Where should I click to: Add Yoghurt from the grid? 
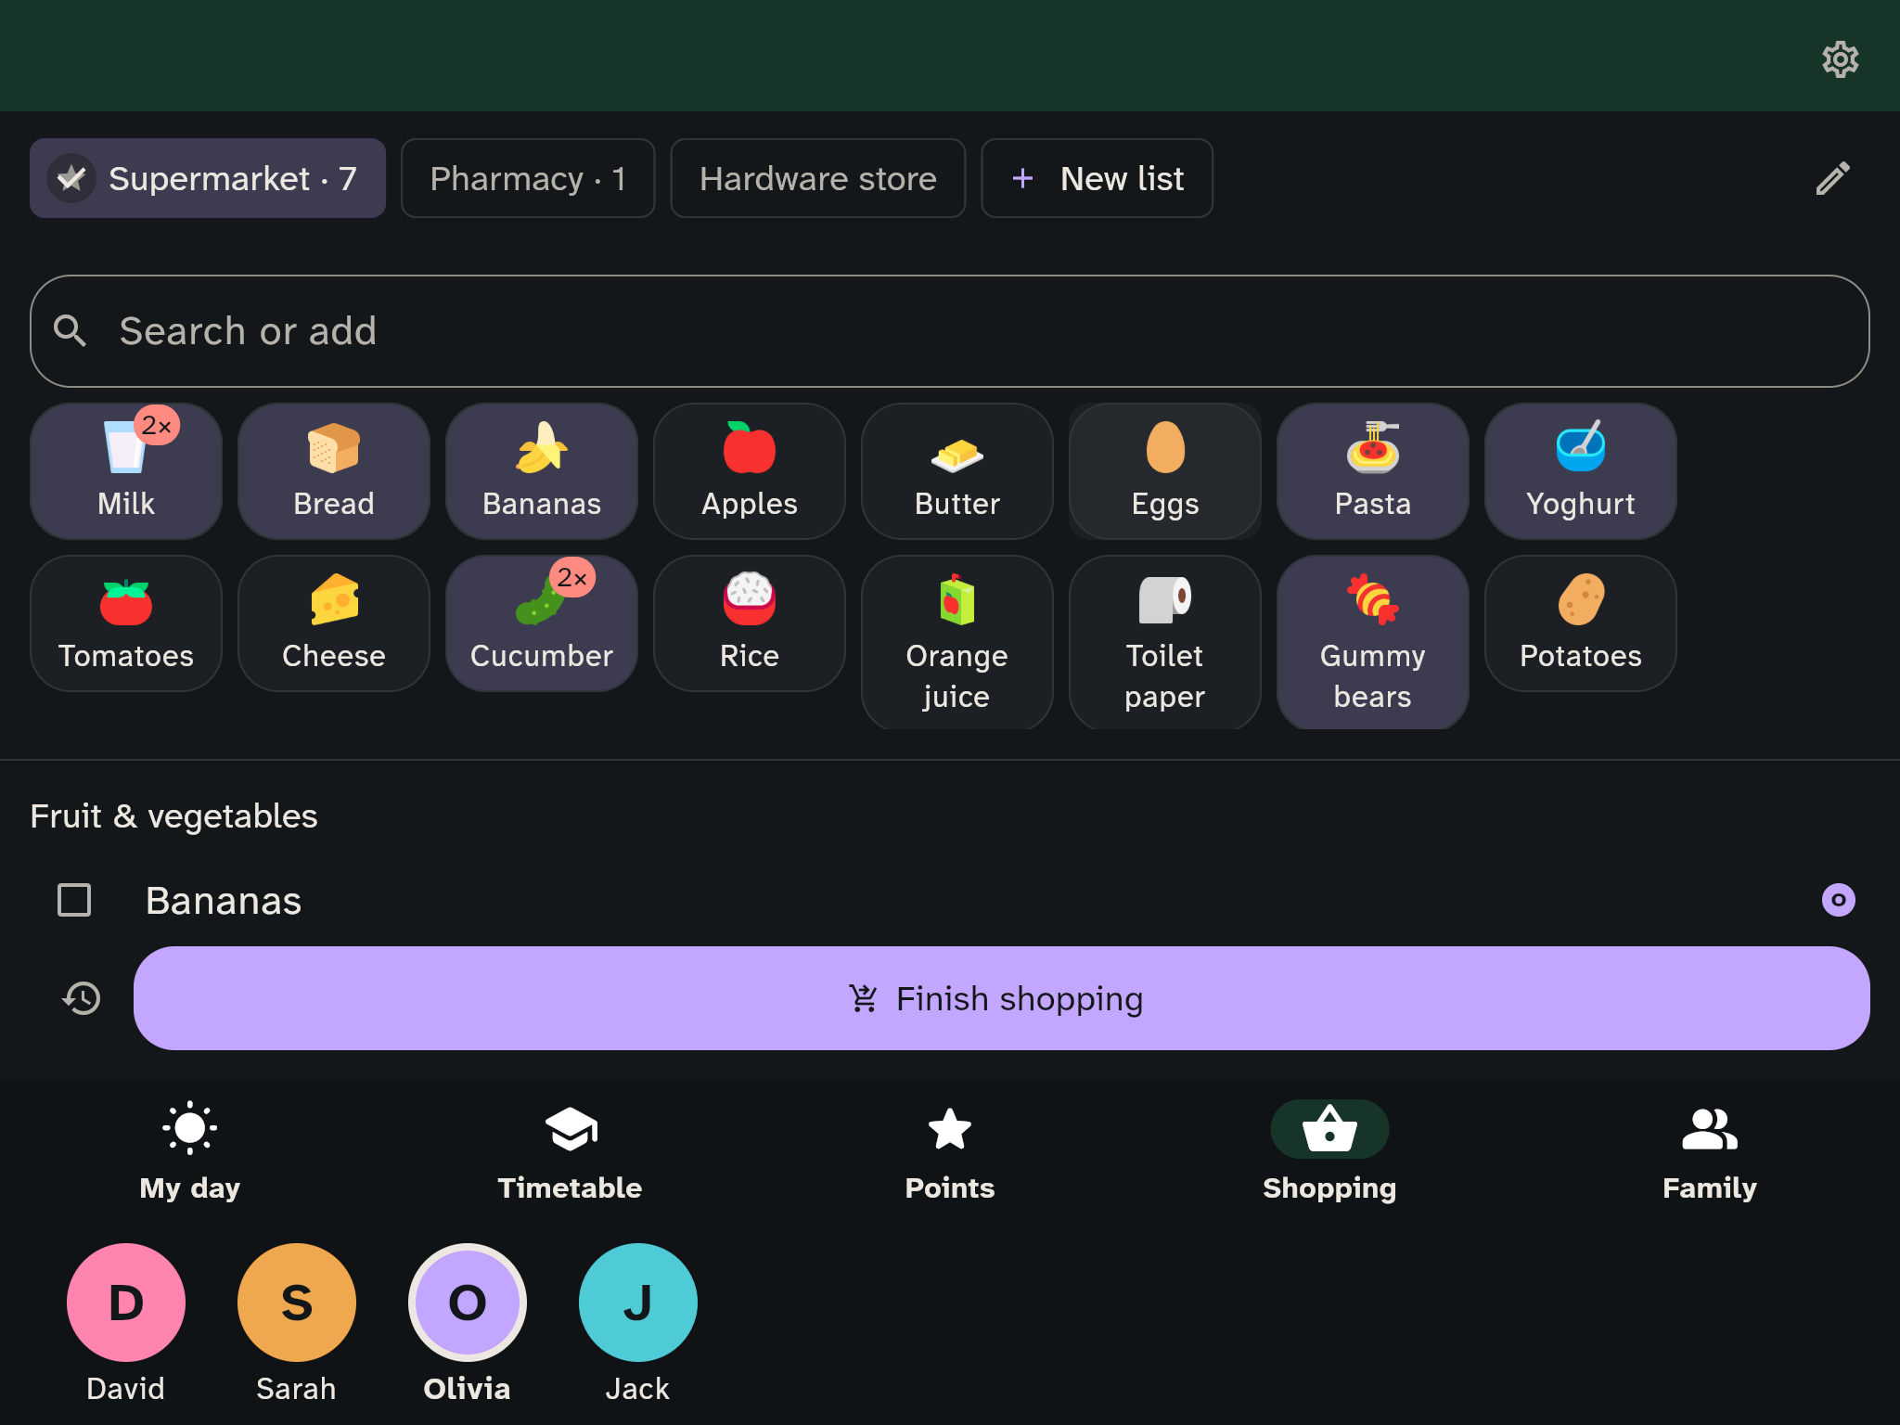point(1581,471)
